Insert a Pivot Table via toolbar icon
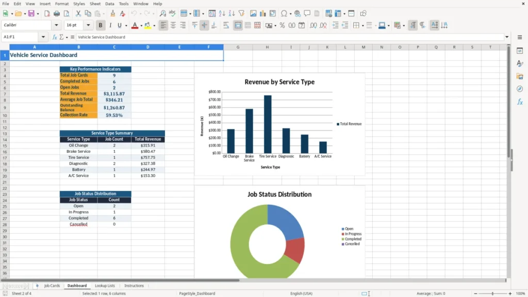 273,13
